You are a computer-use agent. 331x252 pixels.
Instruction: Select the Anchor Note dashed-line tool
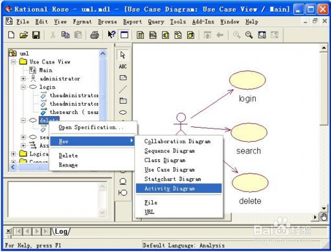point(123,89)
